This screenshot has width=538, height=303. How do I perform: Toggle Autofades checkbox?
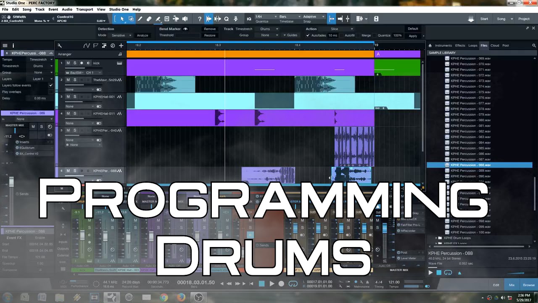tap(308, 35)
